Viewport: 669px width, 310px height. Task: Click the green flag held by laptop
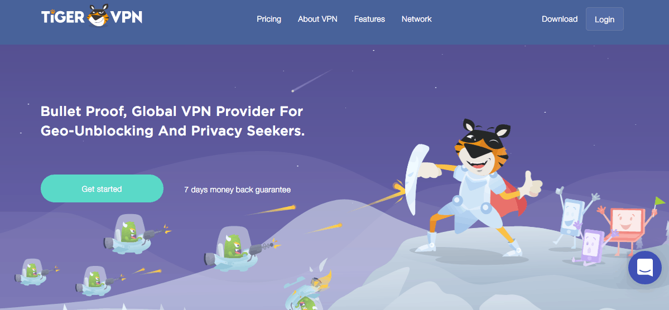point(660,202)
